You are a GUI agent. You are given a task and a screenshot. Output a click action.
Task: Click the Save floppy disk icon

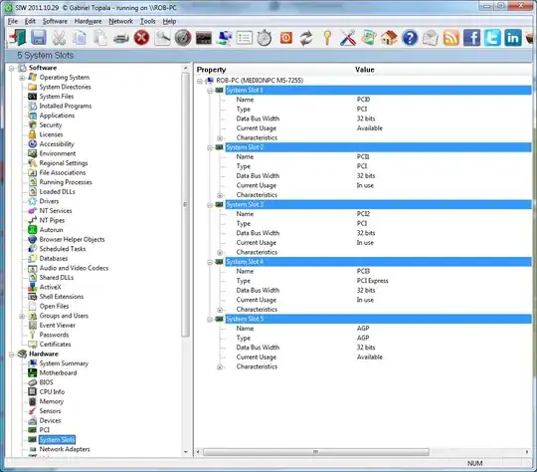39,38
